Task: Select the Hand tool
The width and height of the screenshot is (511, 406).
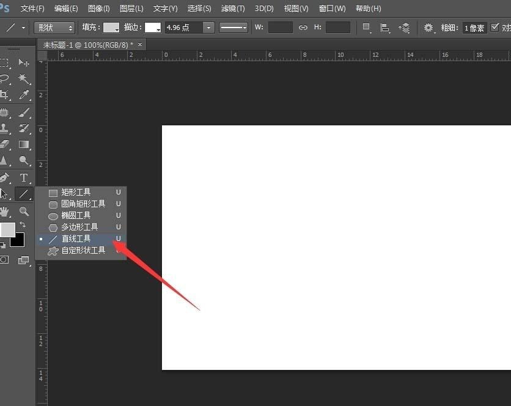Action: pyautogui.click(x=5, y=212)
